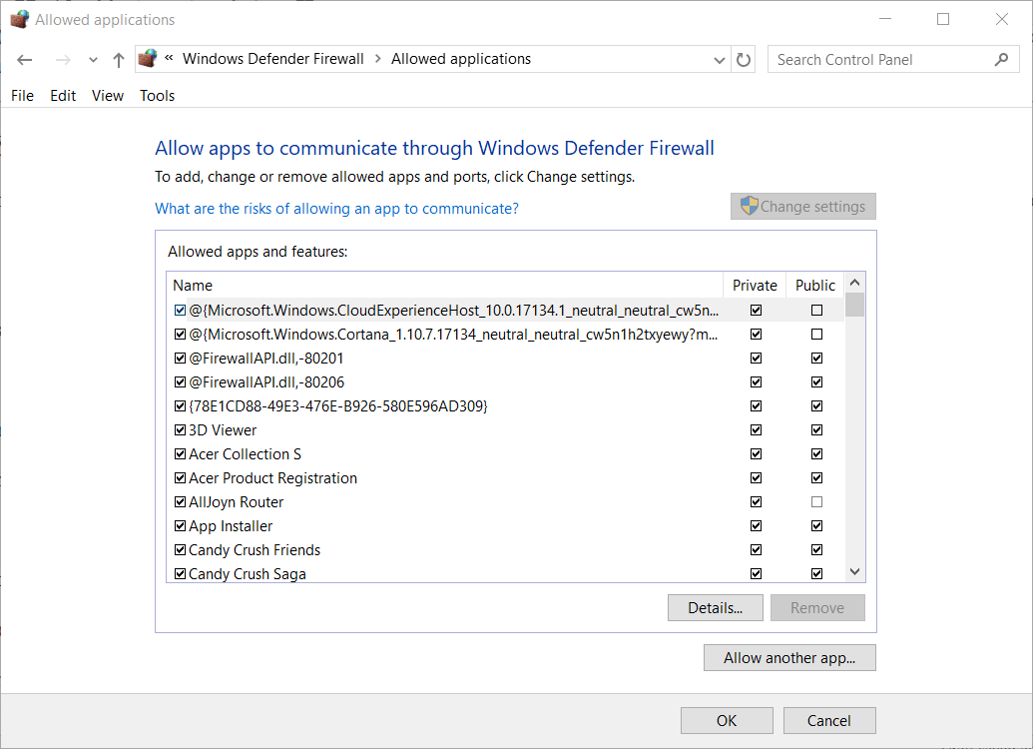Image resolution: width=1033 pixels, height=749 pixels.
Task: Refresh the Allowed applications page
Action: point(744,60)
